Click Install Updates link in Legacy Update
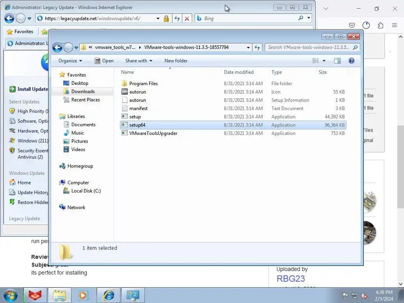Image resolution: width=404 pixels, height=303 pixels. coord(28,89)
